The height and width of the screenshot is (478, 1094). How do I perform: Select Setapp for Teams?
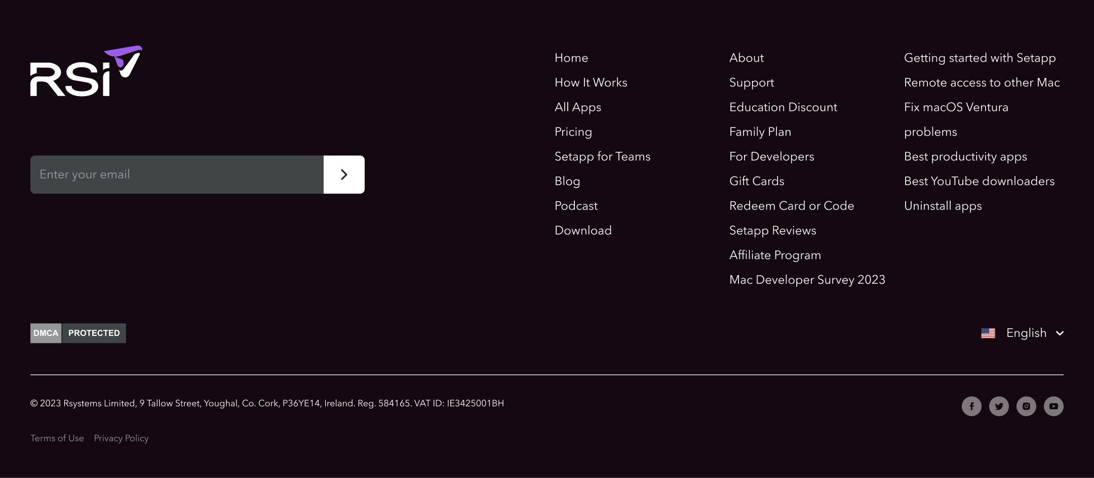coord(602,157)
